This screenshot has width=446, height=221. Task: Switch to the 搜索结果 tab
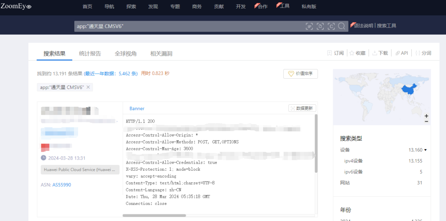[x=55, y=54]
